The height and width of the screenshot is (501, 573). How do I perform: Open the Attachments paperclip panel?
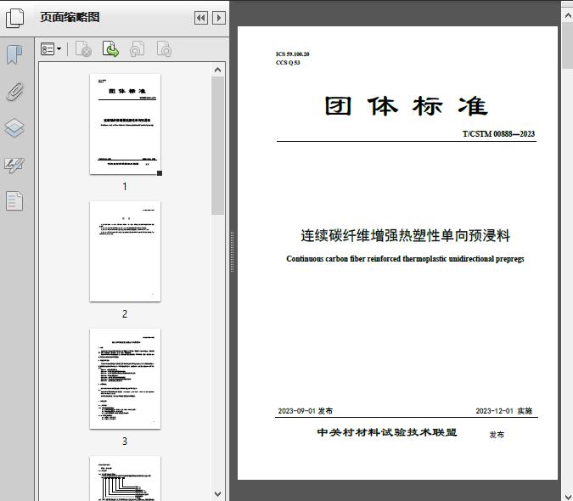pos(14,92)
